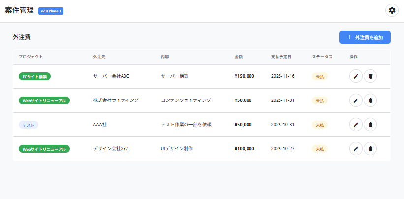Delete the サーバー会社ABC outsourcing row
The height and width of the screenshot is (199, 404).
pos(370,76)
